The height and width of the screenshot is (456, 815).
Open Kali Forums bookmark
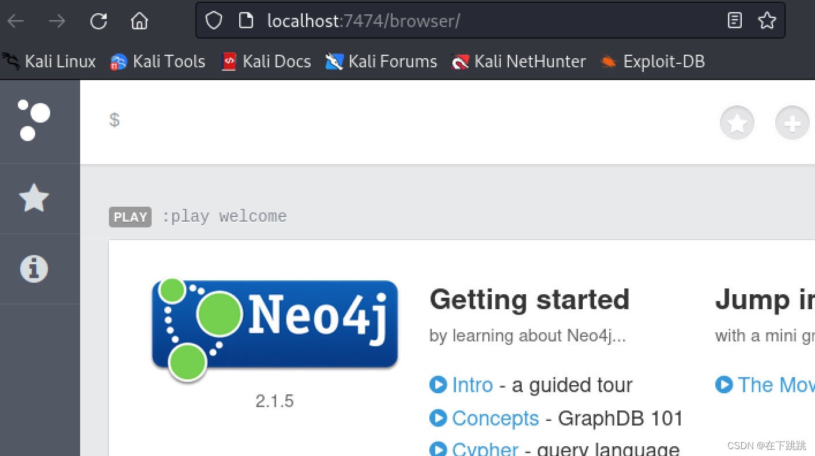pyautogui.click(x=382, y=61)
